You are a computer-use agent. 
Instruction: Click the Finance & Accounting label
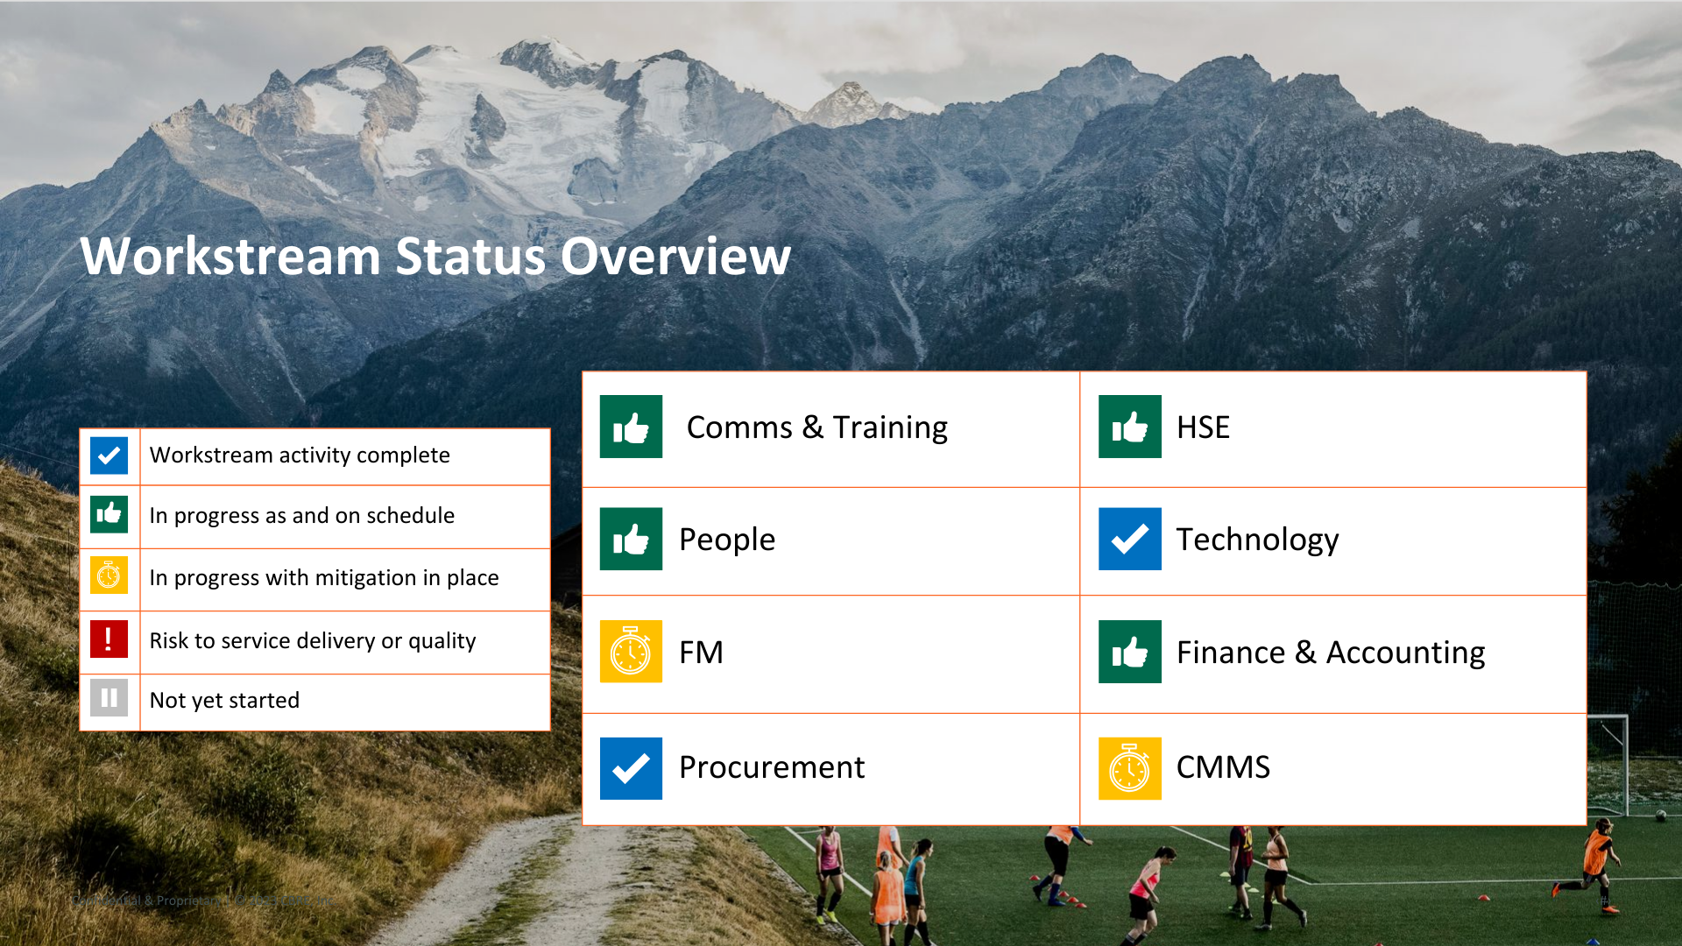(x=1330, y=653)
